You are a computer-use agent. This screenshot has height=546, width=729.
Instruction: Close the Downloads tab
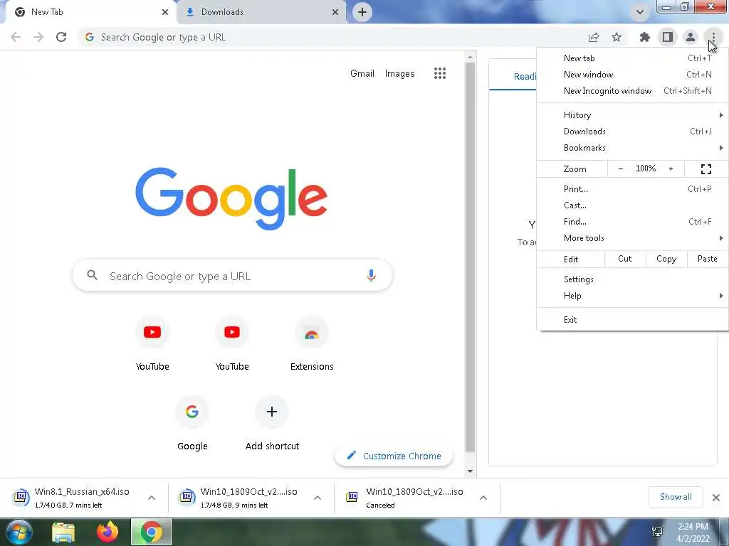335,12
